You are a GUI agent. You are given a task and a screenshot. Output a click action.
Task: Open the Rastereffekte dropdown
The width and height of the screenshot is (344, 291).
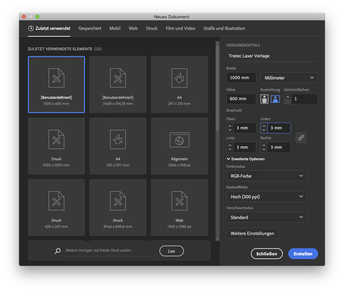266,197
